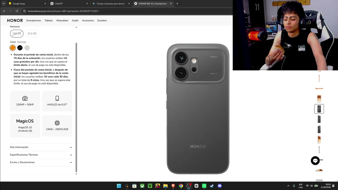Choose the black color swatch

click(20, 48)
